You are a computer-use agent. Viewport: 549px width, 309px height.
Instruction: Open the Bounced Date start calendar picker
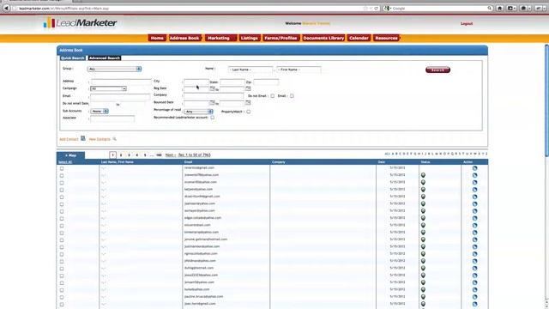click(x=212, y=103)
